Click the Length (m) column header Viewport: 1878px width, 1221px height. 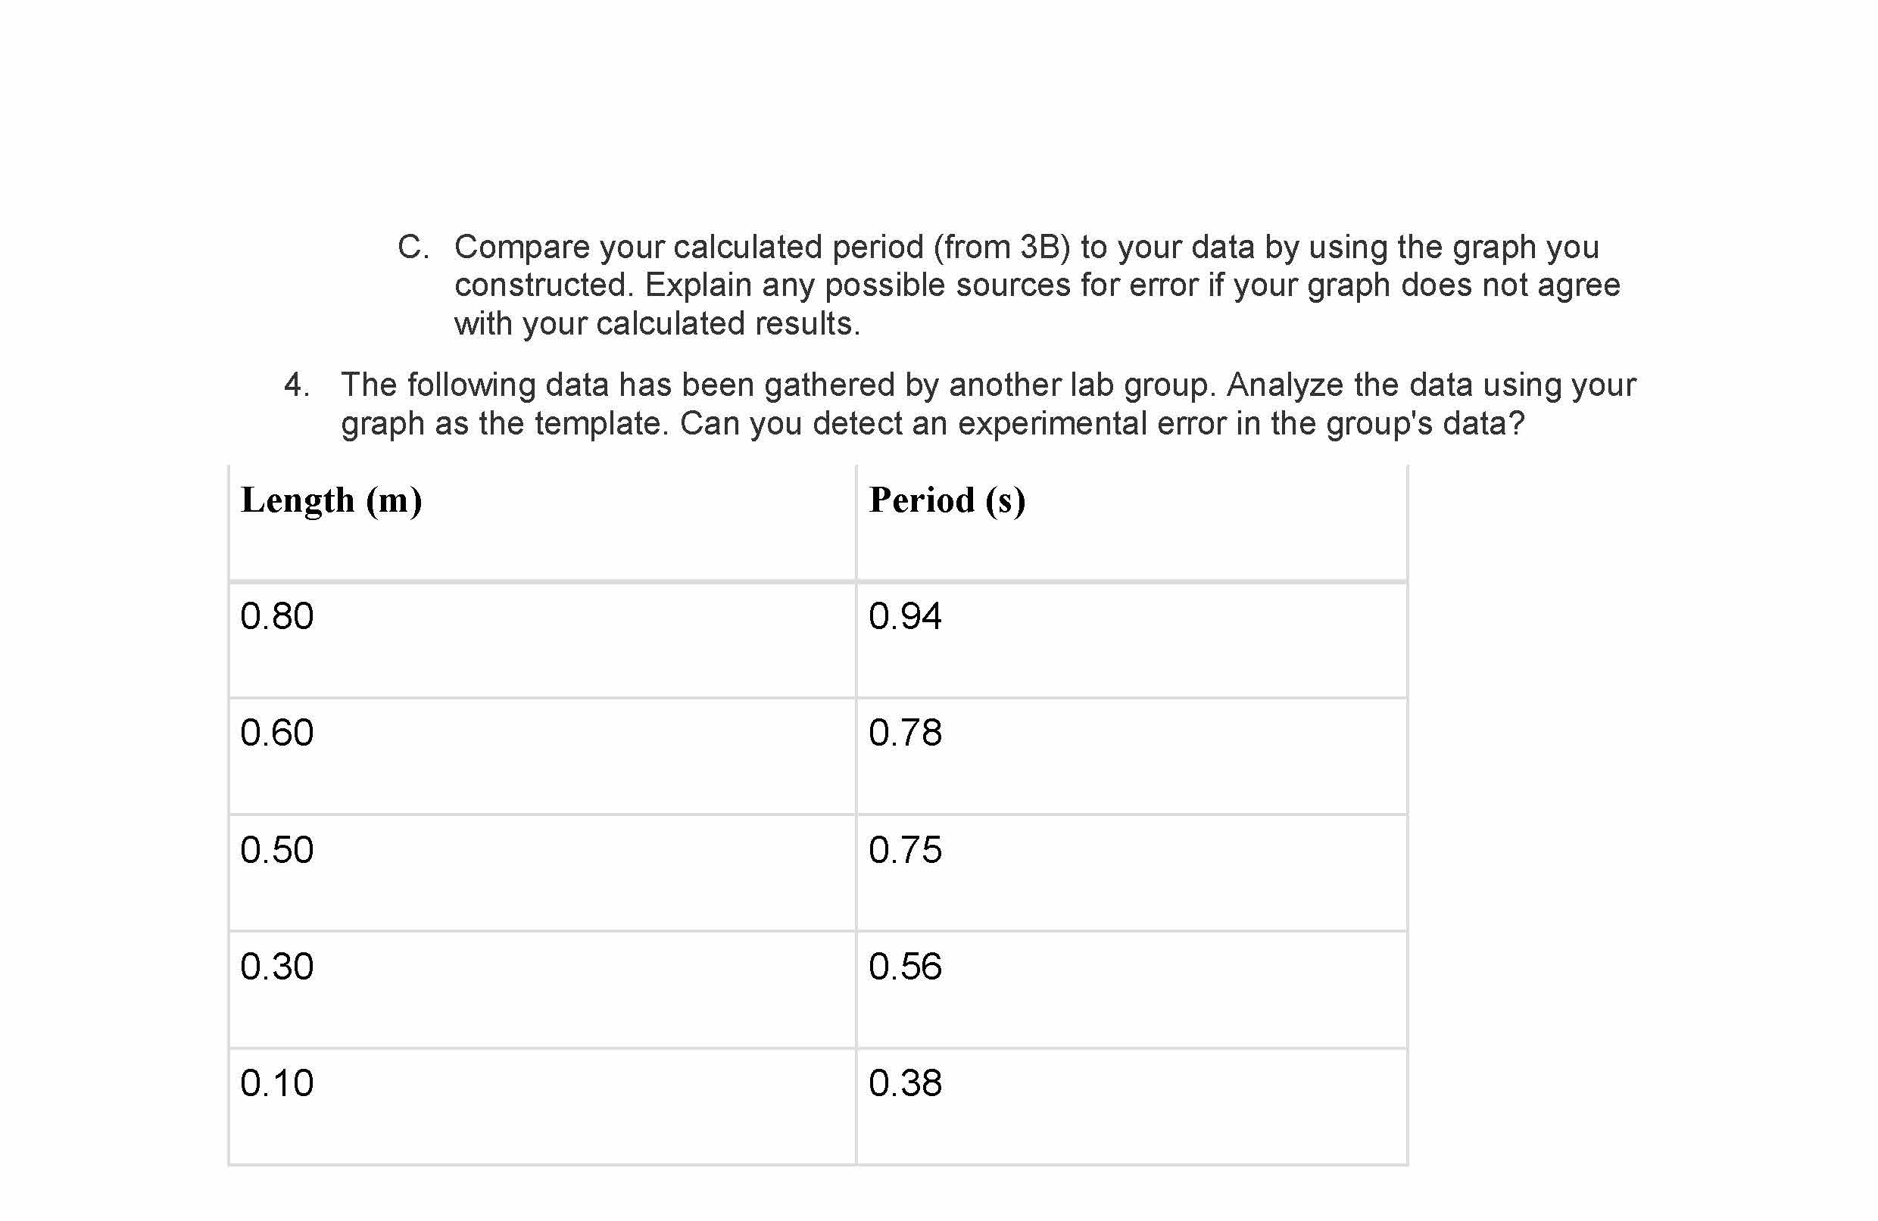point(332,500)
